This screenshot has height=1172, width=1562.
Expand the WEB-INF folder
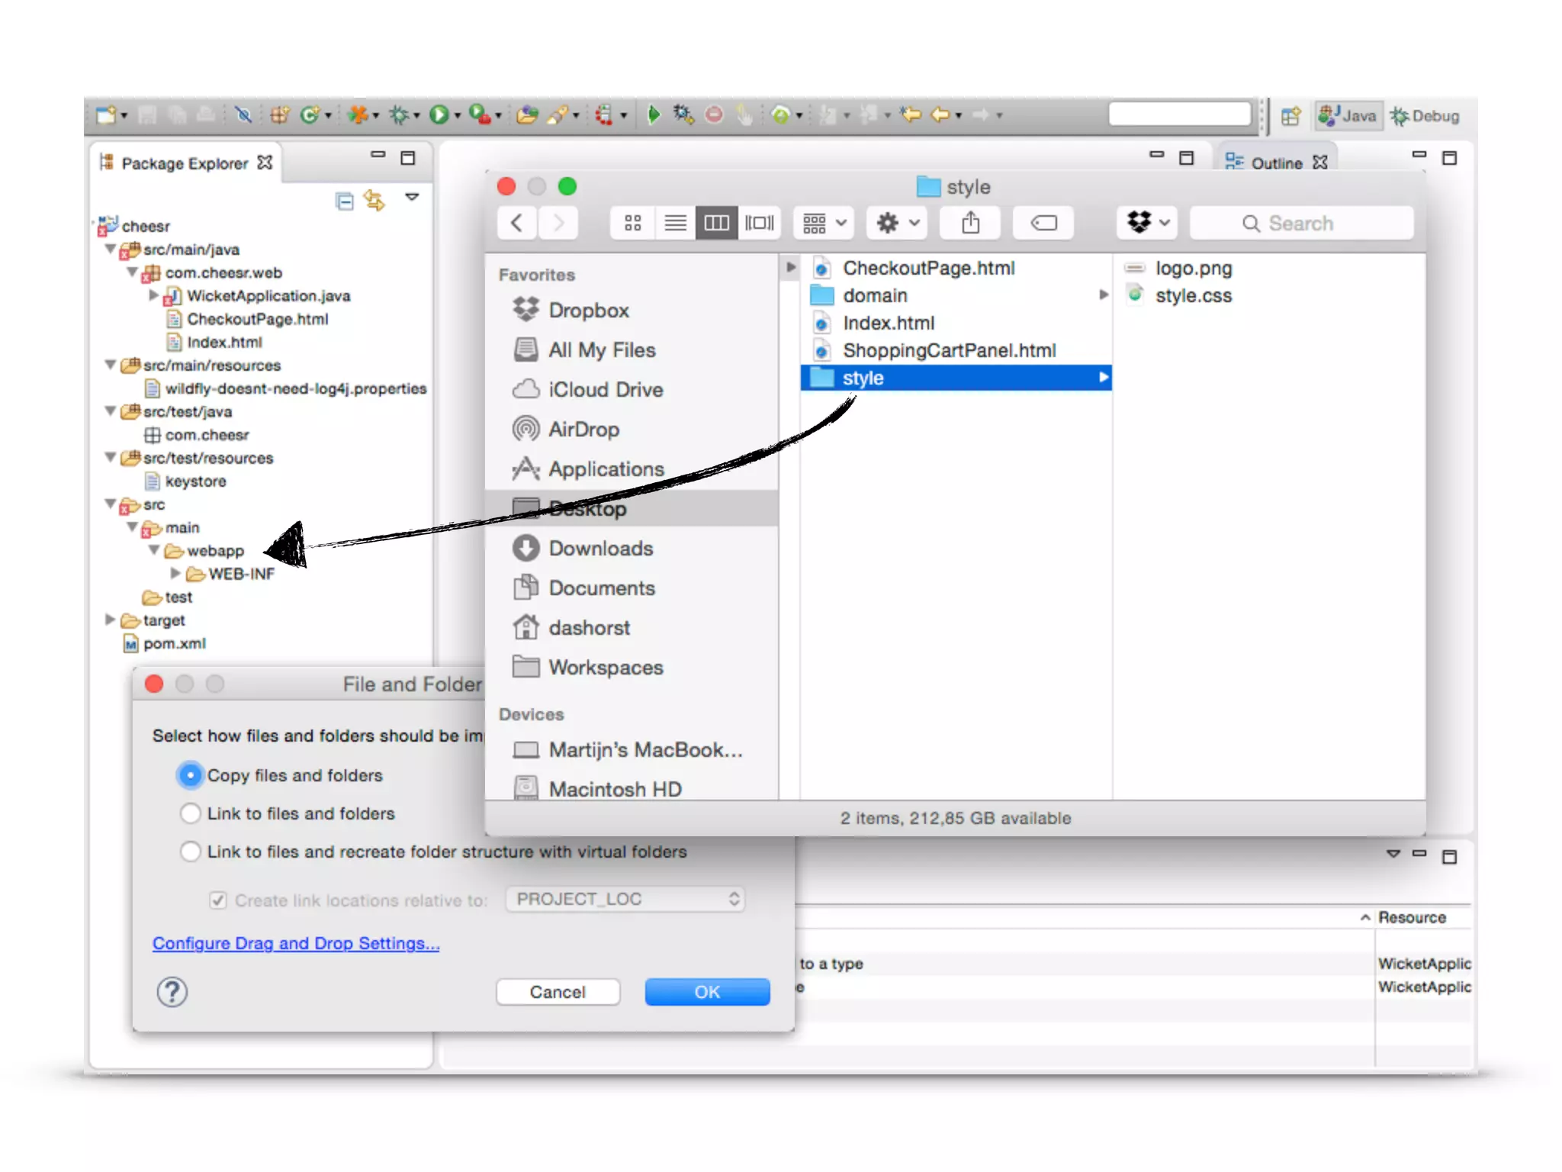[x=175, y=573]
